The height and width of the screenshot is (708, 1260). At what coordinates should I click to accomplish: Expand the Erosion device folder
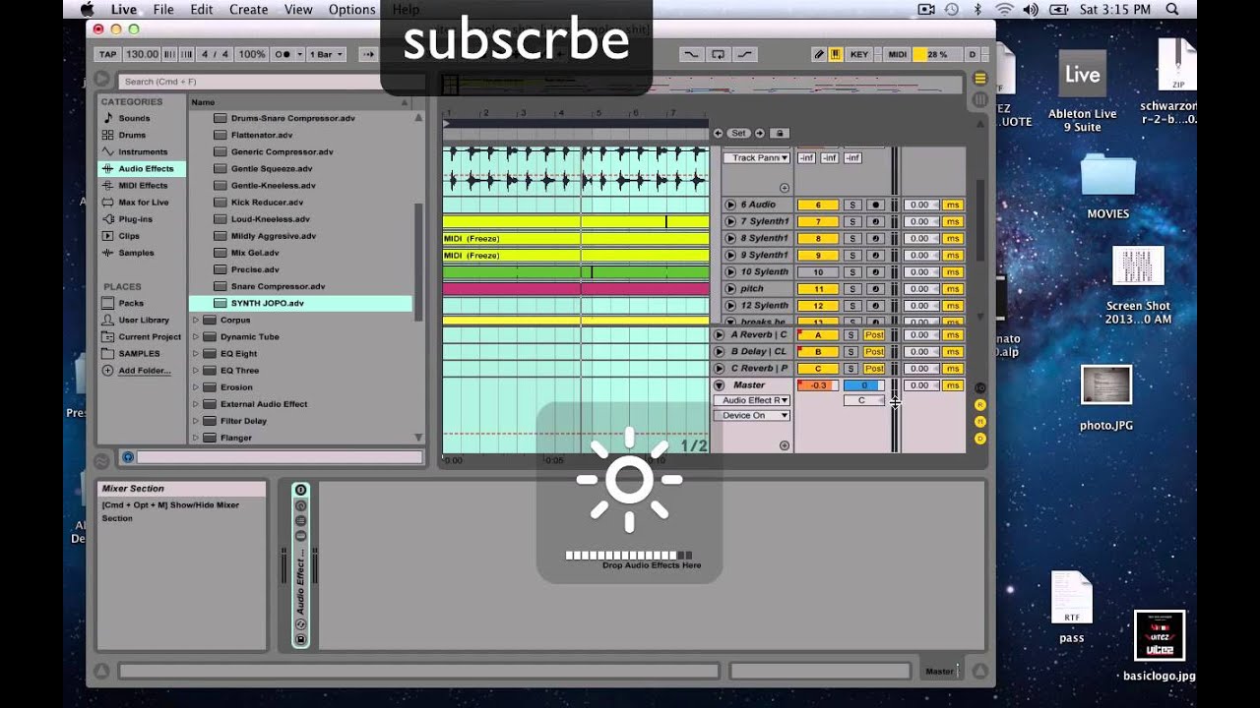pos(195,386)
